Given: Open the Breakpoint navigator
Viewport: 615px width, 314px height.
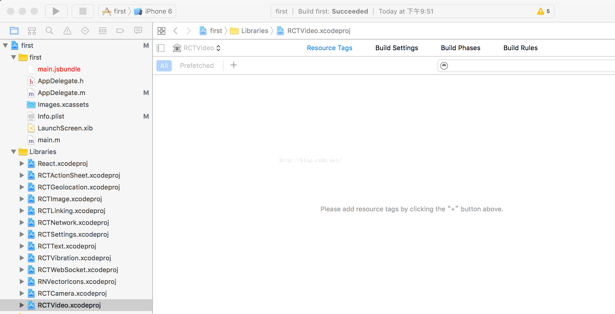Looking at the screenshot, I should tap(120, 31).
